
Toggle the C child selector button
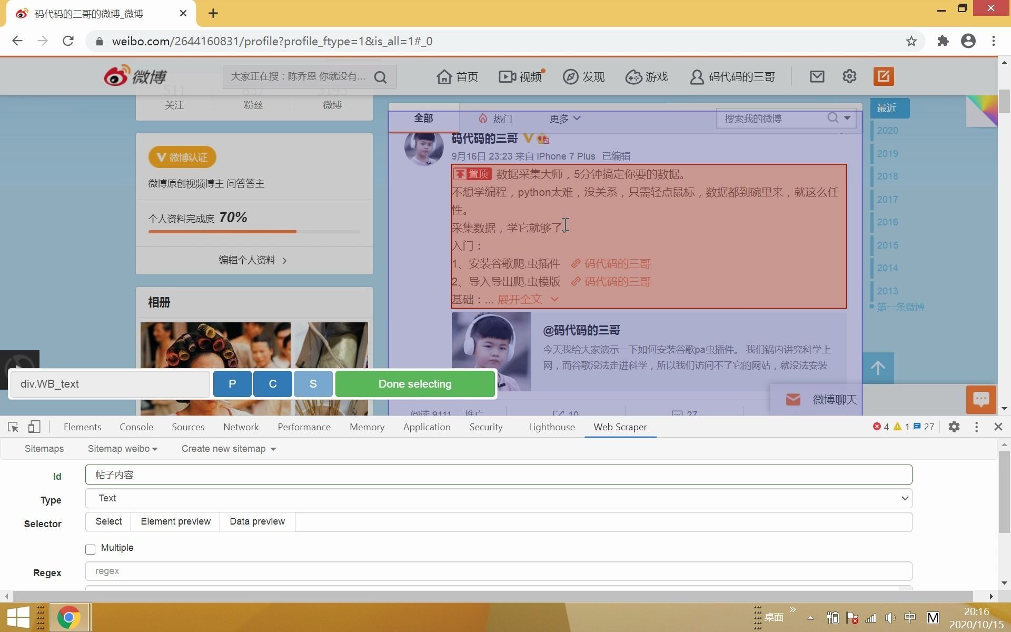click(273, 384)
